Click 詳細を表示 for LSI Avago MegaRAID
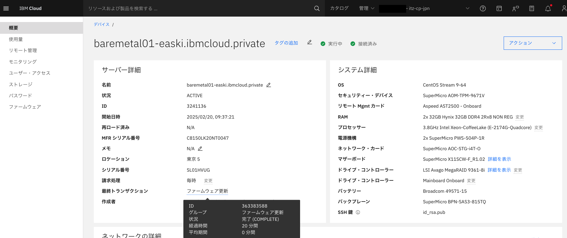Viewport: 567px width, 238px height. click(499, 170)
